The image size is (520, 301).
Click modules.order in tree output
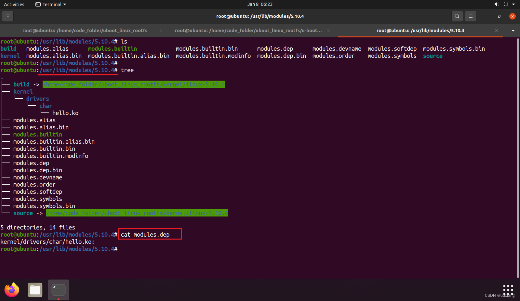[34, 185]
